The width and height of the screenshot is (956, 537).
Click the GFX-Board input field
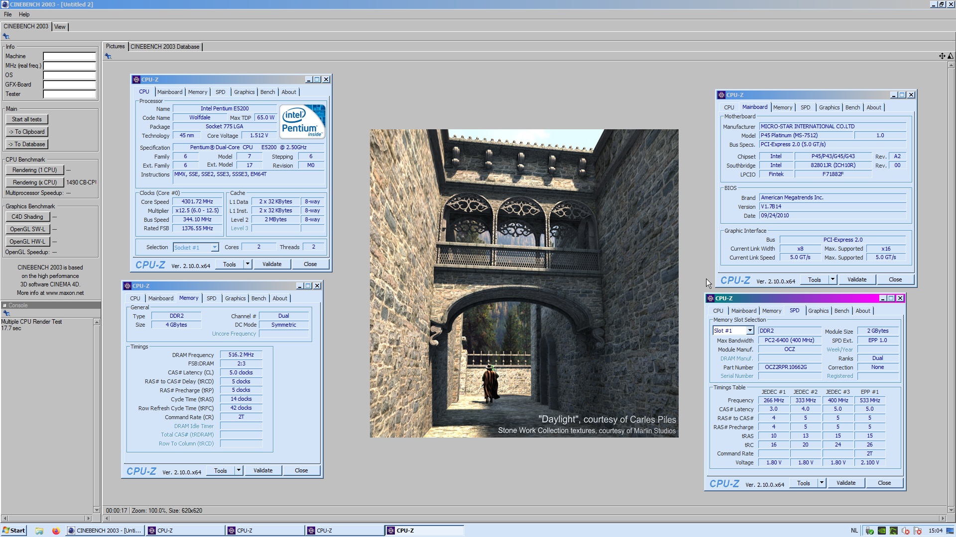[x=69, y=85]
